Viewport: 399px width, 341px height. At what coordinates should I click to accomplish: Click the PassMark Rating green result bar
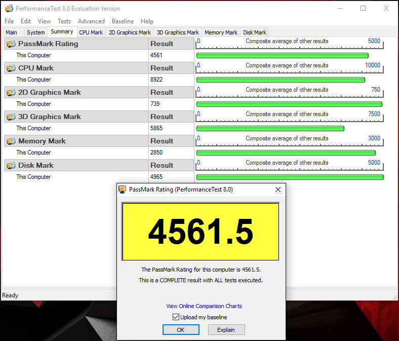283,55
